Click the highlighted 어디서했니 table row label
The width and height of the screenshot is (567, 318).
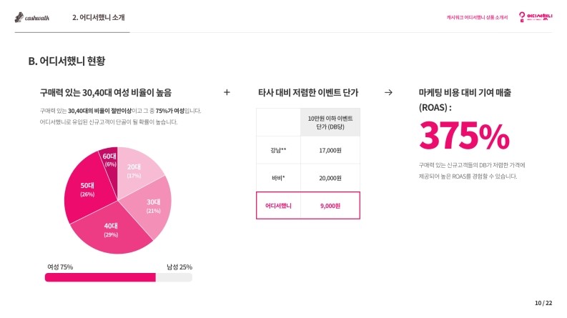(x=278, y=206)
